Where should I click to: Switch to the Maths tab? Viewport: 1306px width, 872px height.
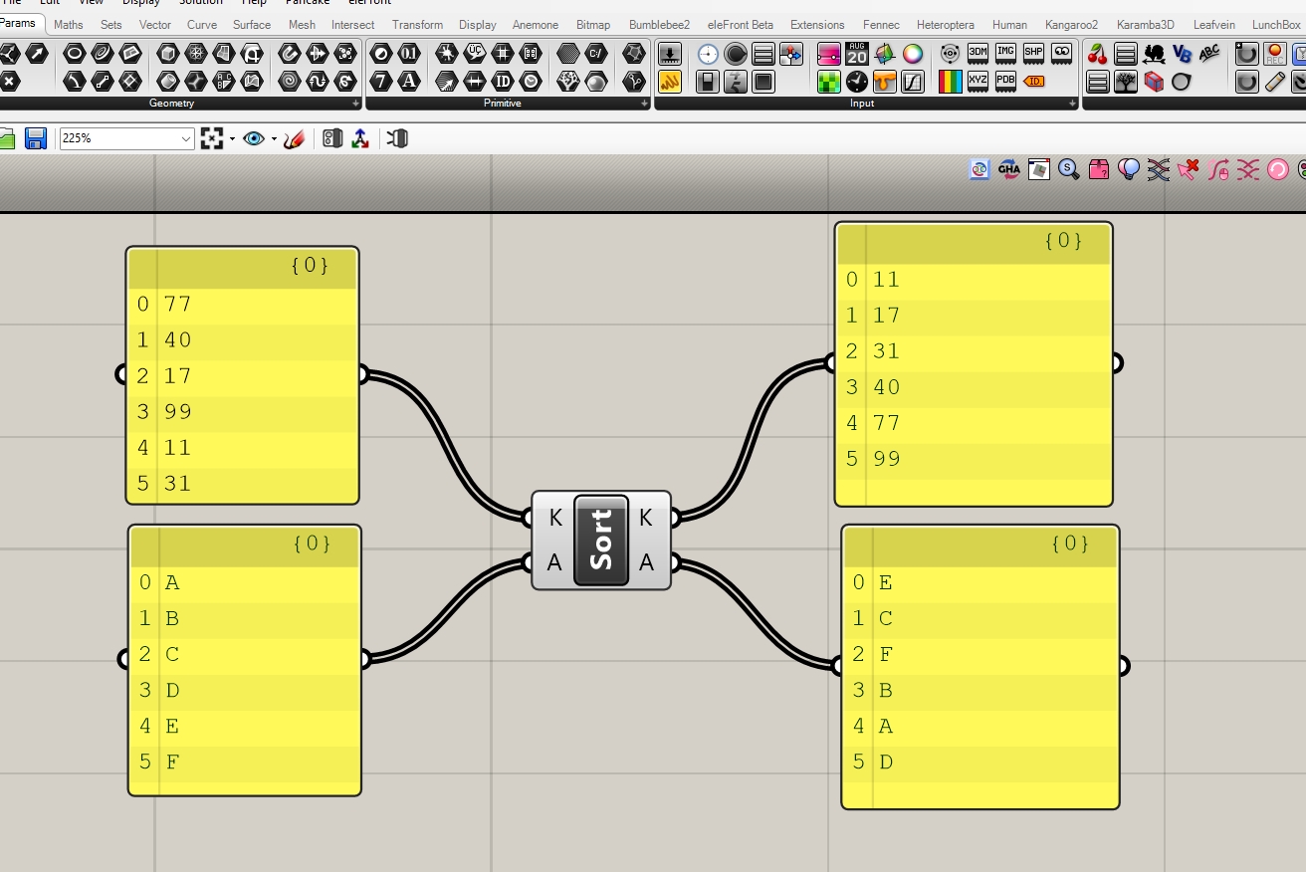point(69,24)
